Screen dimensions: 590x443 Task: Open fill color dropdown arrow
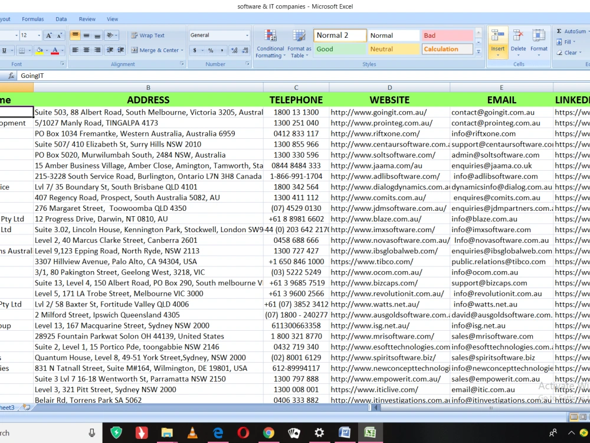[47, 50]
